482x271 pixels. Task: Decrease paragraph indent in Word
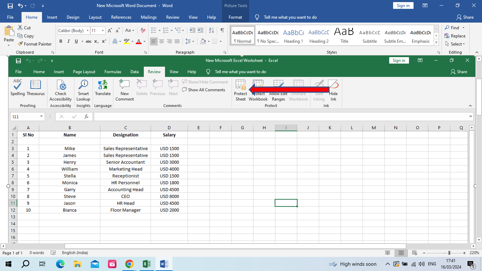(x=193, y=30)
